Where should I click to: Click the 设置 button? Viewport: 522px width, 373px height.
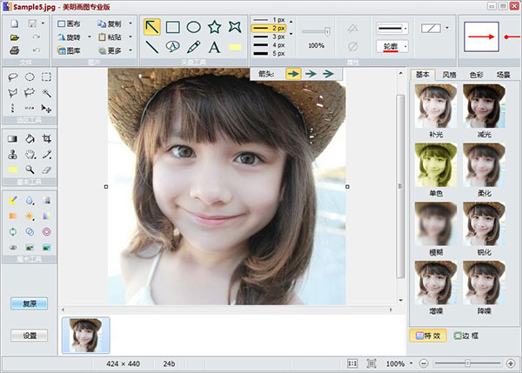click(28, 335)
